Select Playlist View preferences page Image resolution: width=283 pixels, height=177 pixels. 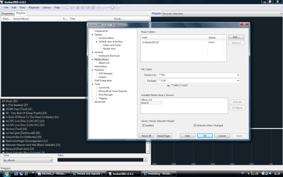[x=109, y=49]
